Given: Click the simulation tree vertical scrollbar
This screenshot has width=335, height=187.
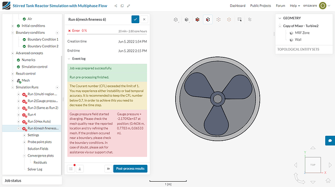Looking at the screenshot, I should coord(62,115).
